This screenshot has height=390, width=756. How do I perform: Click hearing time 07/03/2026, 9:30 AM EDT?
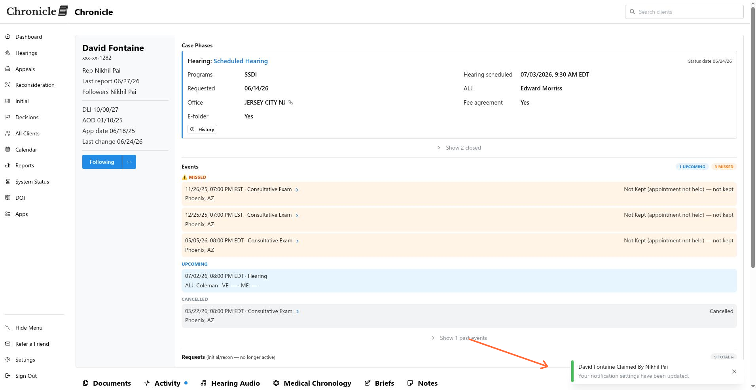(x=555, y=75)
